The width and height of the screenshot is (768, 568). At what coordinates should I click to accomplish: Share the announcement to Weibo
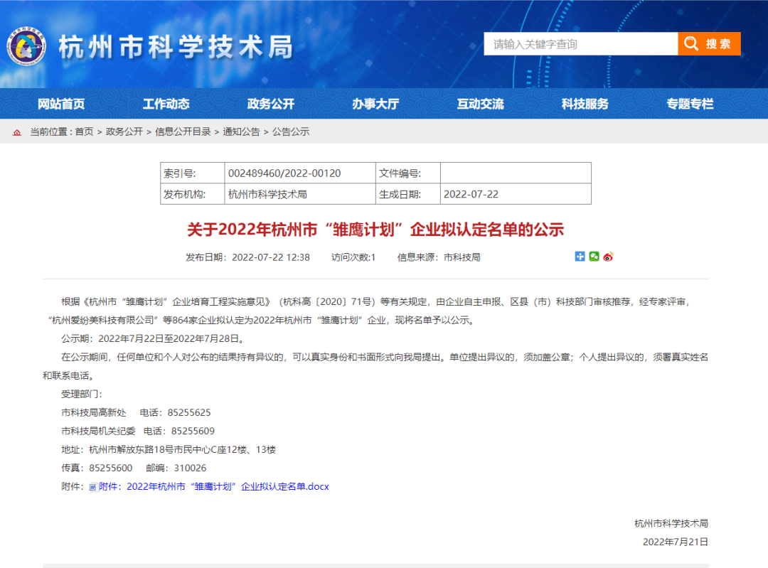click(x=608, y=256)
